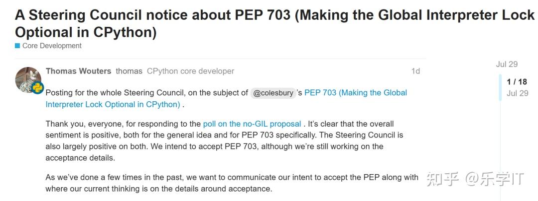Open the Thomas Wouters display name profile
Image resolution: width=538 pixels, height=201 pixels.
[78, 71]
